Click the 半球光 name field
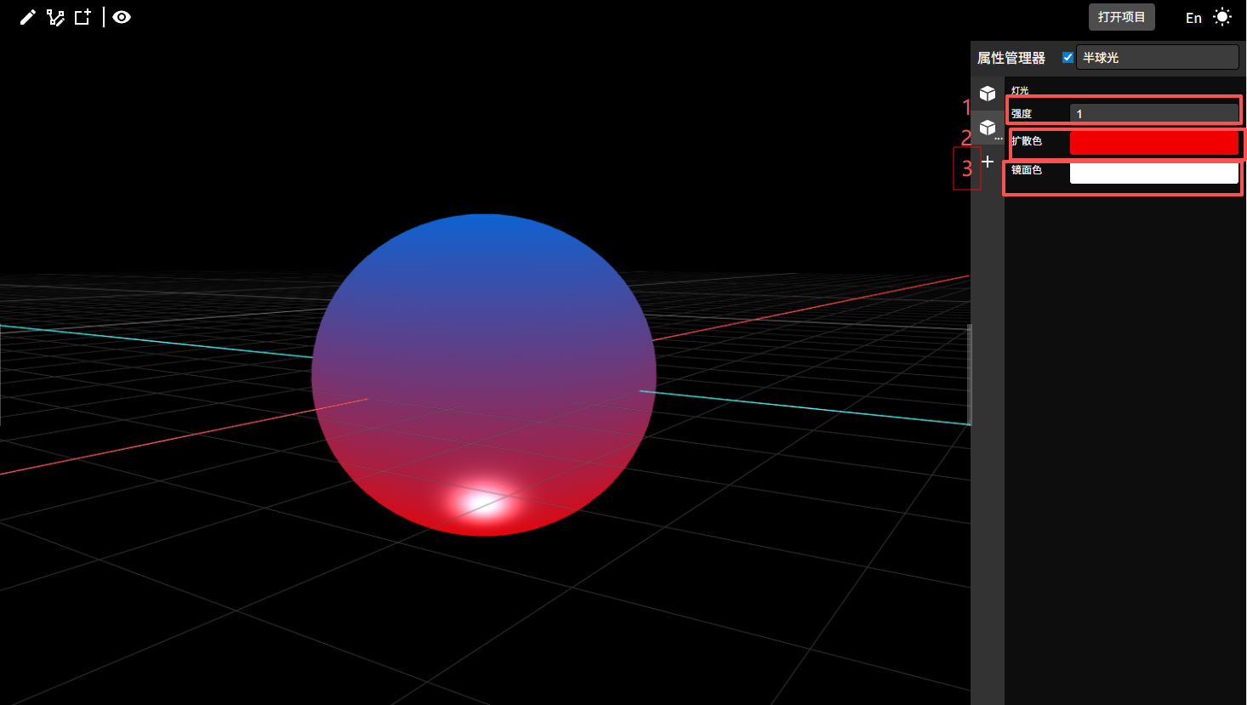 pos(1157,57)
